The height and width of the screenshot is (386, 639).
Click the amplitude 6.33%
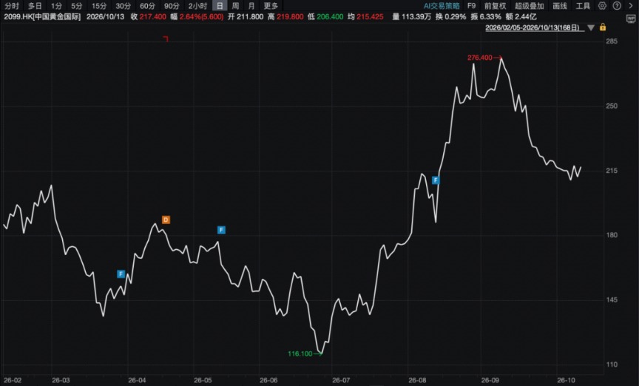pyautogui.click(x=490, y=17)
